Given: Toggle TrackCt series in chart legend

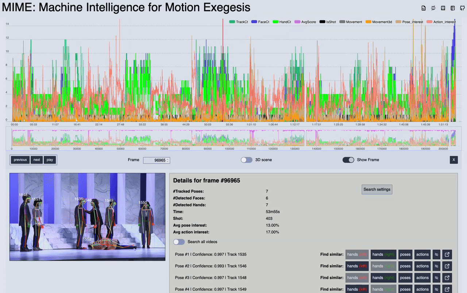Looking at the screenshot, I should tap(238, 22).
